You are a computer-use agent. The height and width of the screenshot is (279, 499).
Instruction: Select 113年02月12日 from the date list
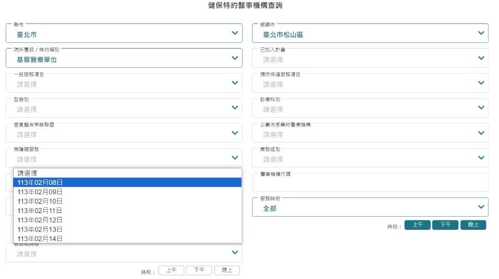click(127, 220)
